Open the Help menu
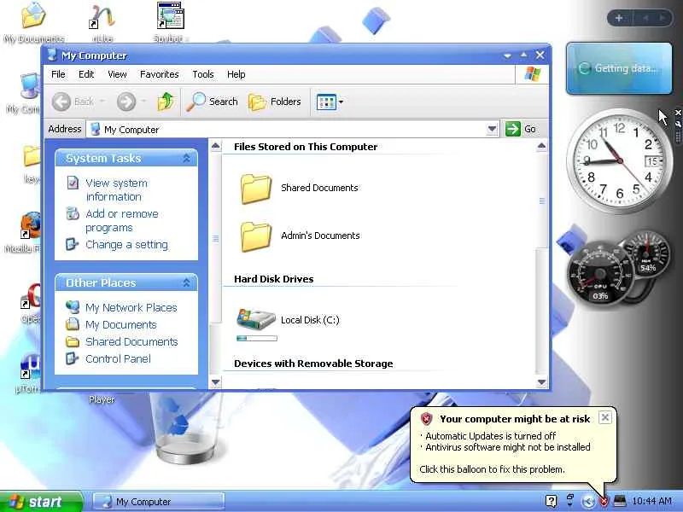The width and height of the screenshot is (683, 512). 236,74
